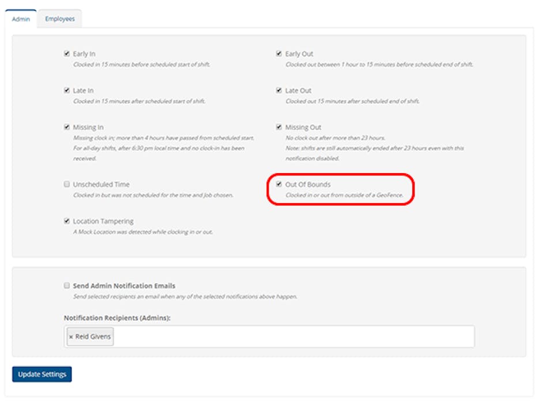
Task: Select the Reid Givens recipient tag
Action: coord(90,336)
